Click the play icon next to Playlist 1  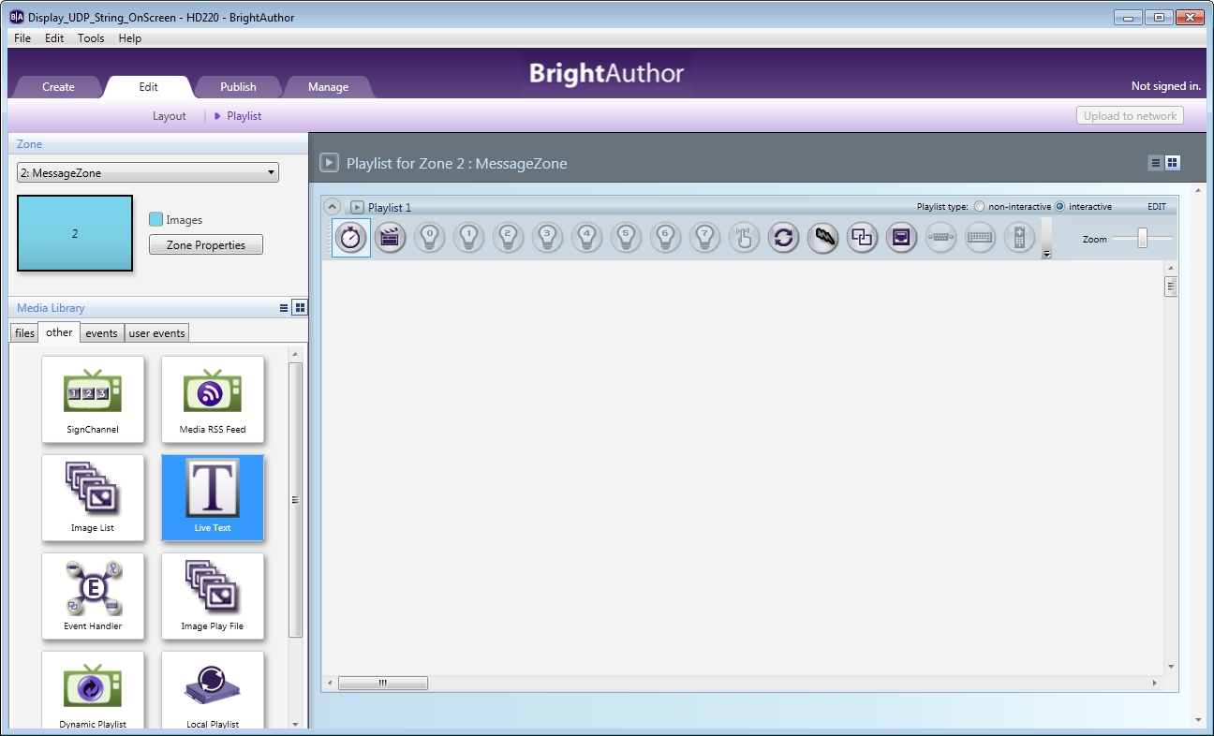[357, 207]
